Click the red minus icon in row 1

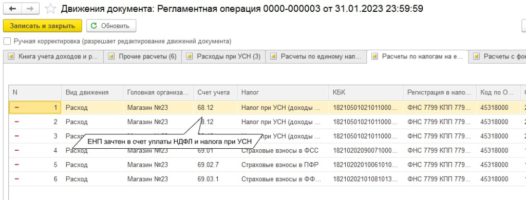(x=17, y=108)
